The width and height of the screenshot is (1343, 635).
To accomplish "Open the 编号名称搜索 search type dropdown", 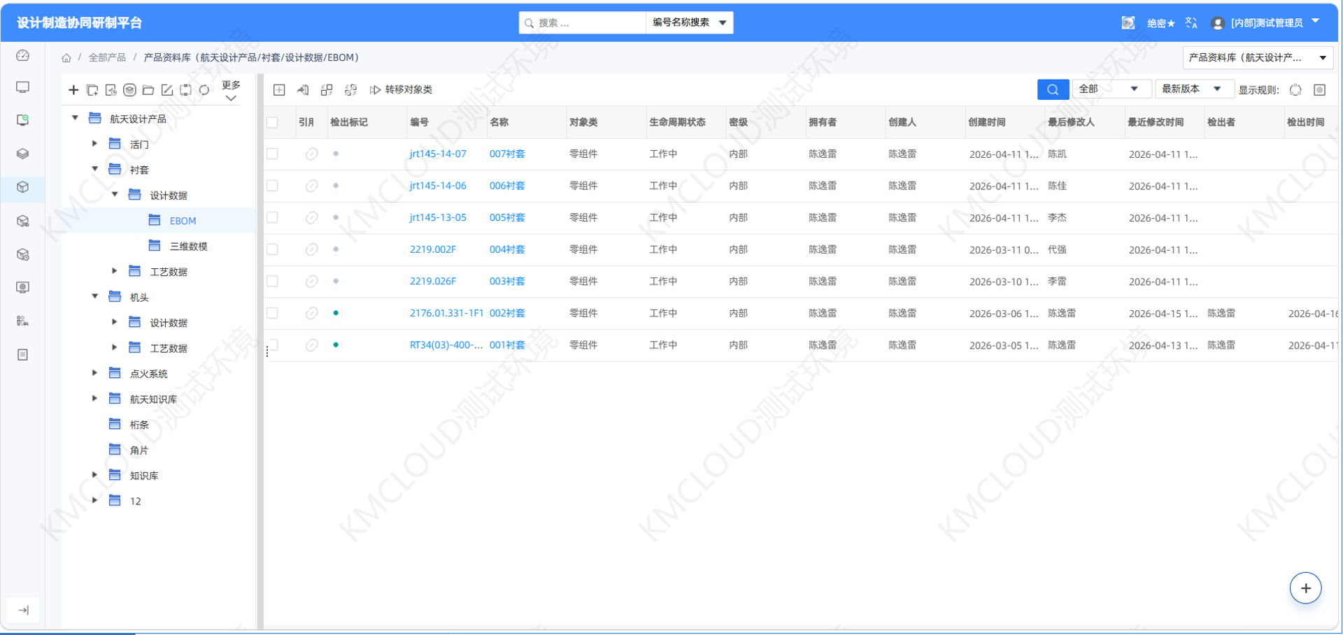I will click(x=689, y=22).
